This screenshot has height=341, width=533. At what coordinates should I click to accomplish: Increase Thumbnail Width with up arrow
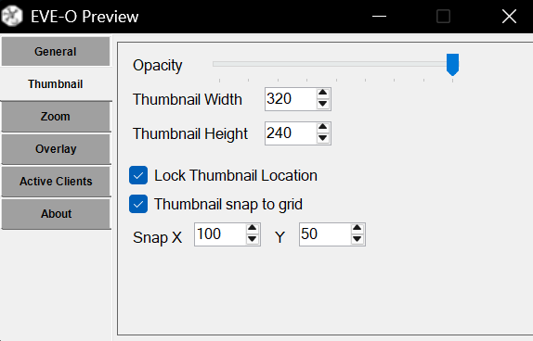click(322, 94)
